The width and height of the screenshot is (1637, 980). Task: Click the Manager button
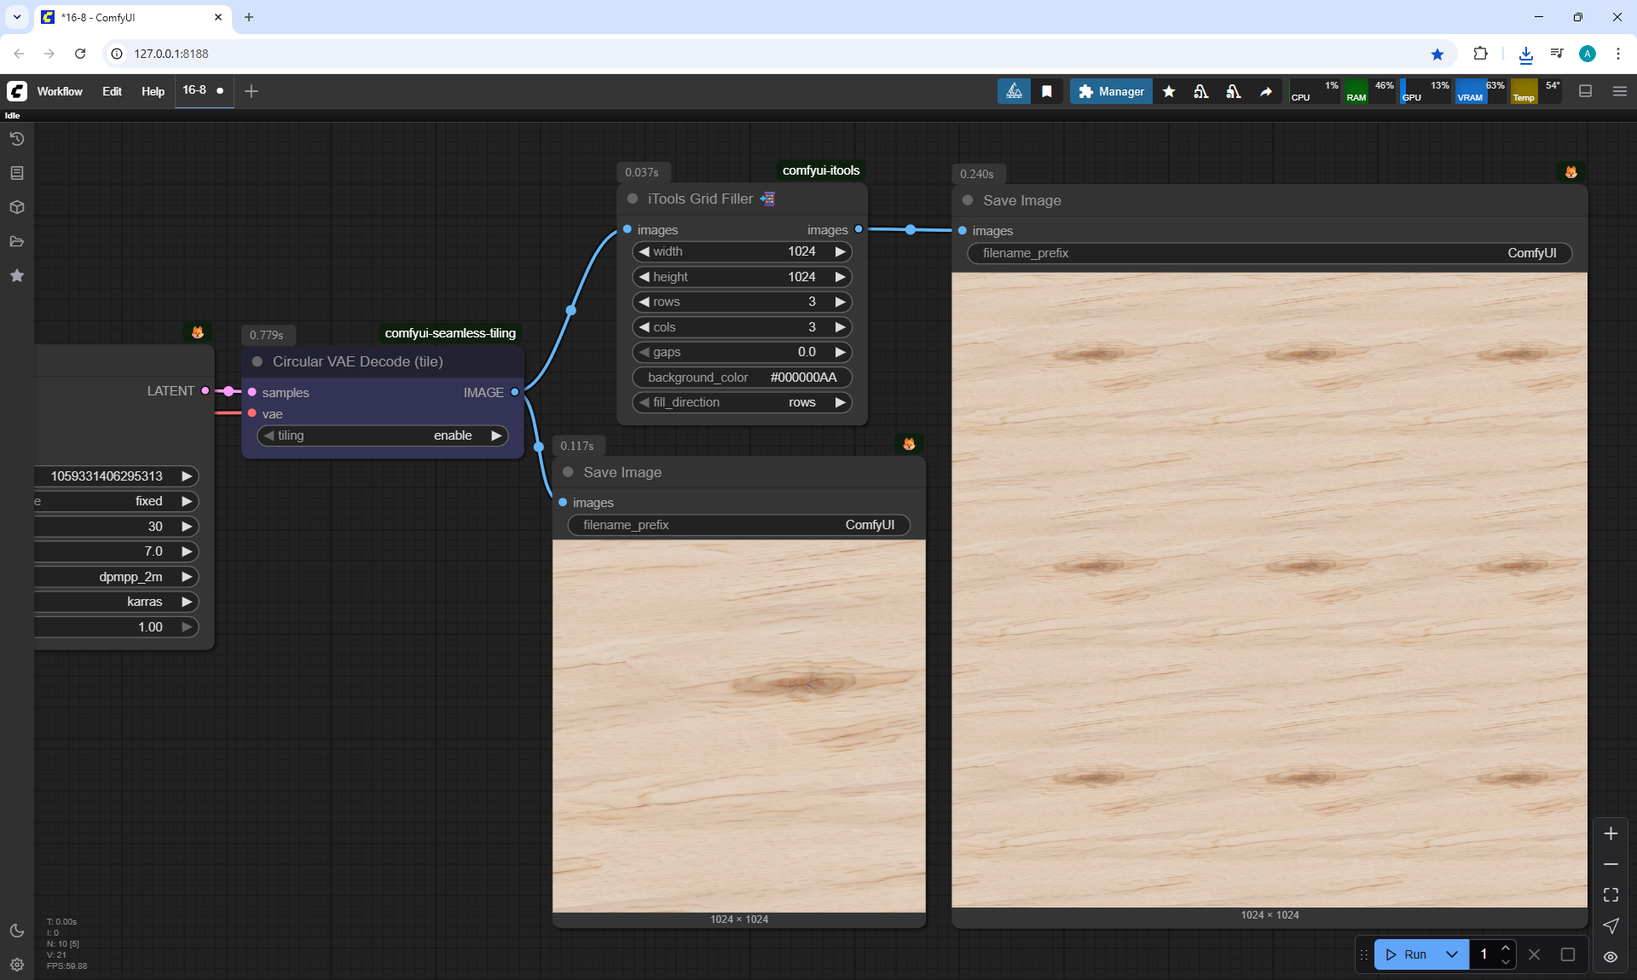pos(1111,91)
